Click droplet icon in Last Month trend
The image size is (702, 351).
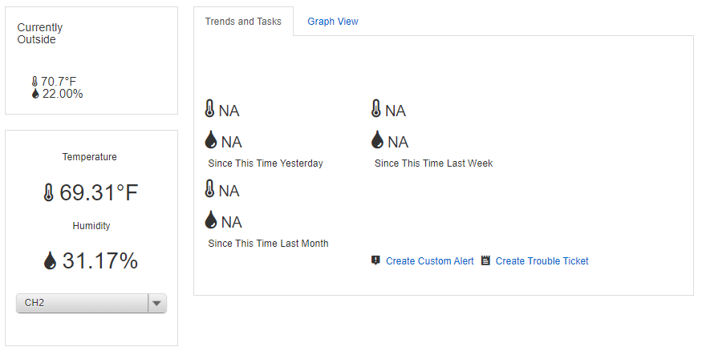point(211,220)
